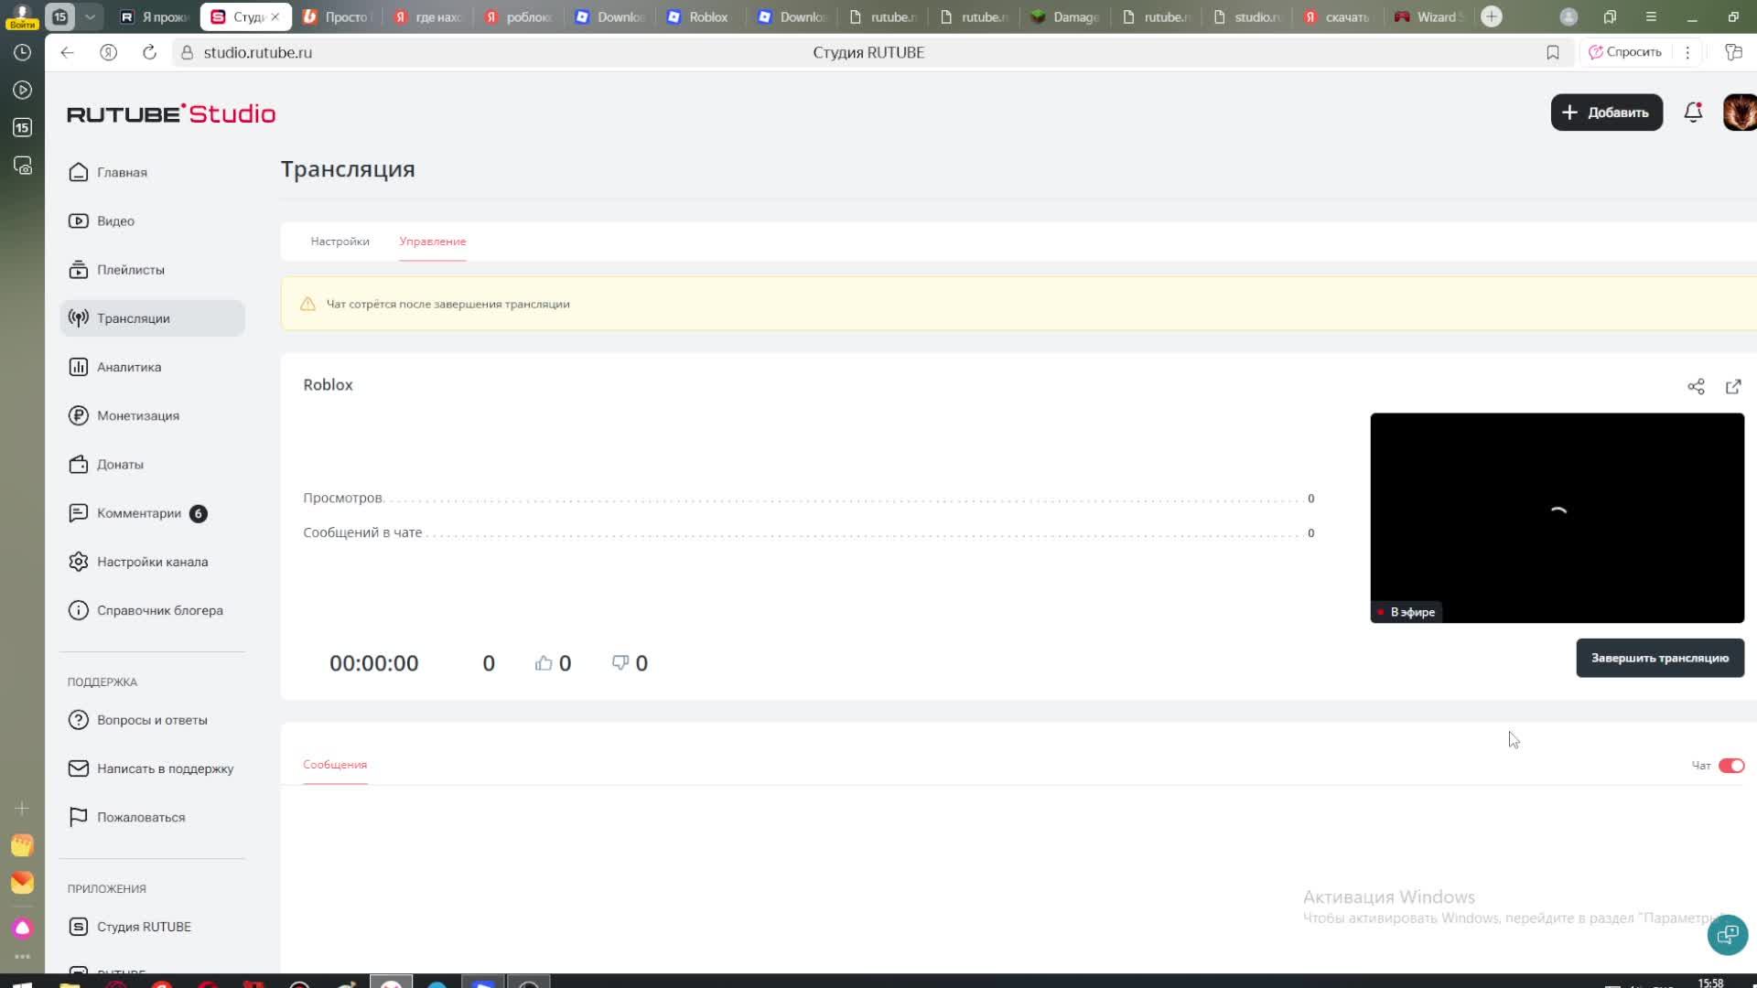The width and height of the screenshot is (1757, 988).
Task: Click the like thumbs-up icon
Action: pos(544,663)
